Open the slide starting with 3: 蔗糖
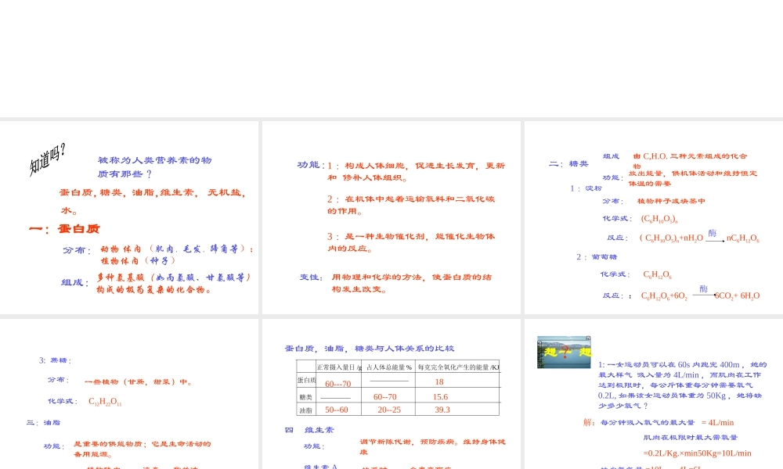 (129, 394)
